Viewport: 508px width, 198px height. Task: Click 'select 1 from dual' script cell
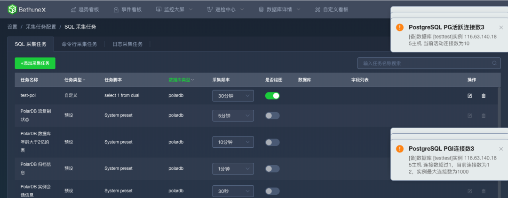click(122, 96)
